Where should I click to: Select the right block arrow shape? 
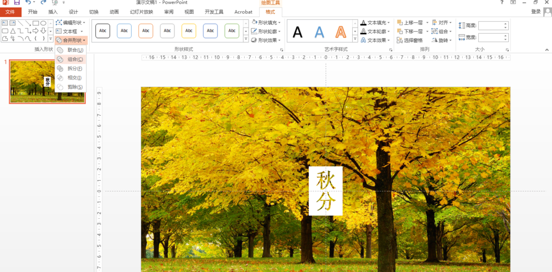36,31
